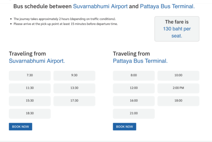Select the 21:00 last Pattaya departure
The width and height of the screenshot is (212, 142).
(x=134, y=114)
